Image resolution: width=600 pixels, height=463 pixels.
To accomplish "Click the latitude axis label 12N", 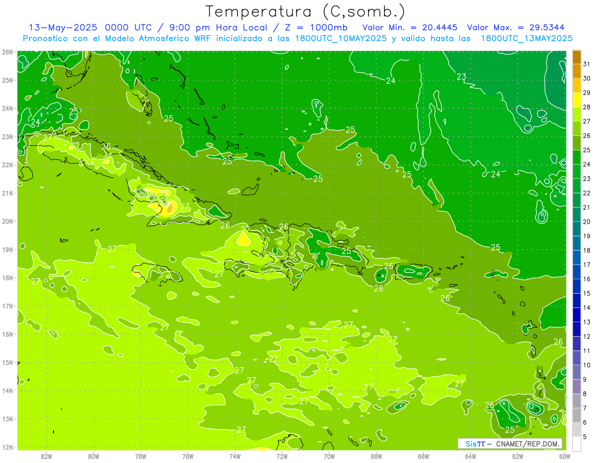I will [x=7, y=447].
